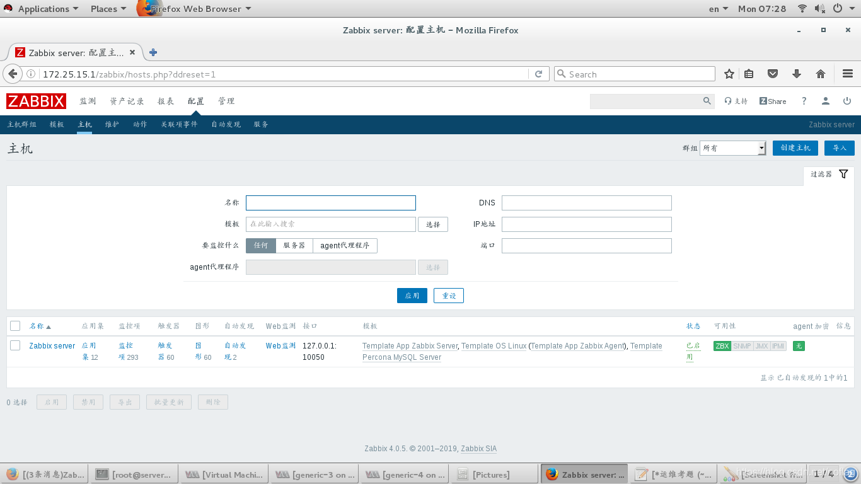Select the 'agent代理程序' monitoring option
Viewport: 861px width, 484px height.
point(345,246)
